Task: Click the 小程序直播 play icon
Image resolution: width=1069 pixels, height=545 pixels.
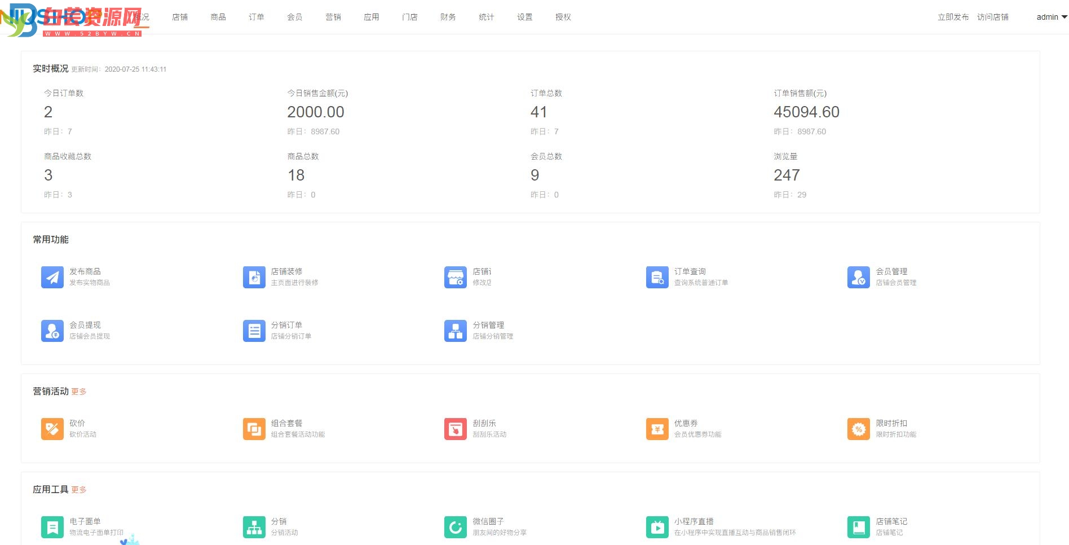Action: pyautogui.click(x=657, y=527)
